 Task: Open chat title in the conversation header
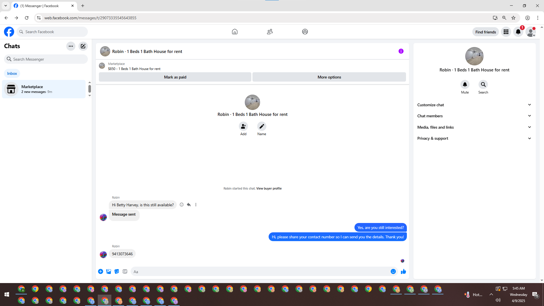[x=147, y=52]
